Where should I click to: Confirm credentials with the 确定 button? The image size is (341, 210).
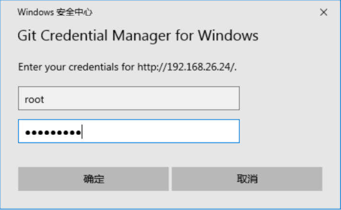[x=94, y=179]
